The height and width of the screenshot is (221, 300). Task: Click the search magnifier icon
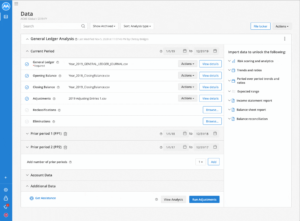83,26
